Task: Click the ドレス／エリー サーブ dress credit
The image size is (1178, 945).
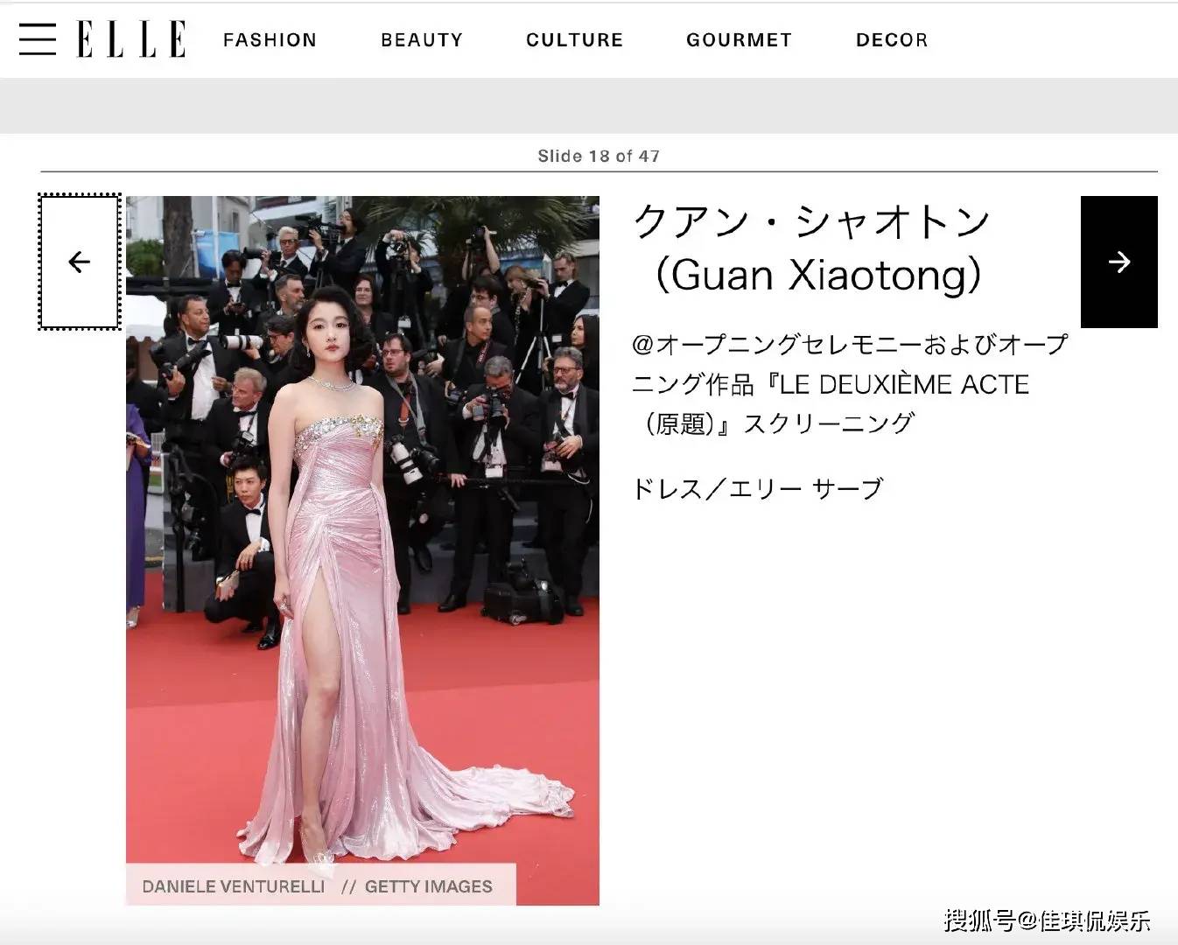Action: point(757,488)
